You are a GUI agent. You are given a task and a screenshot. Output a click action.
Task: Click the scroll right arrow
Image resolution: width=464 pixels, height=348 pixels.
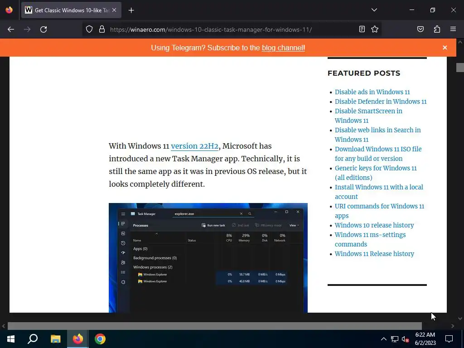tap(453, 326)
